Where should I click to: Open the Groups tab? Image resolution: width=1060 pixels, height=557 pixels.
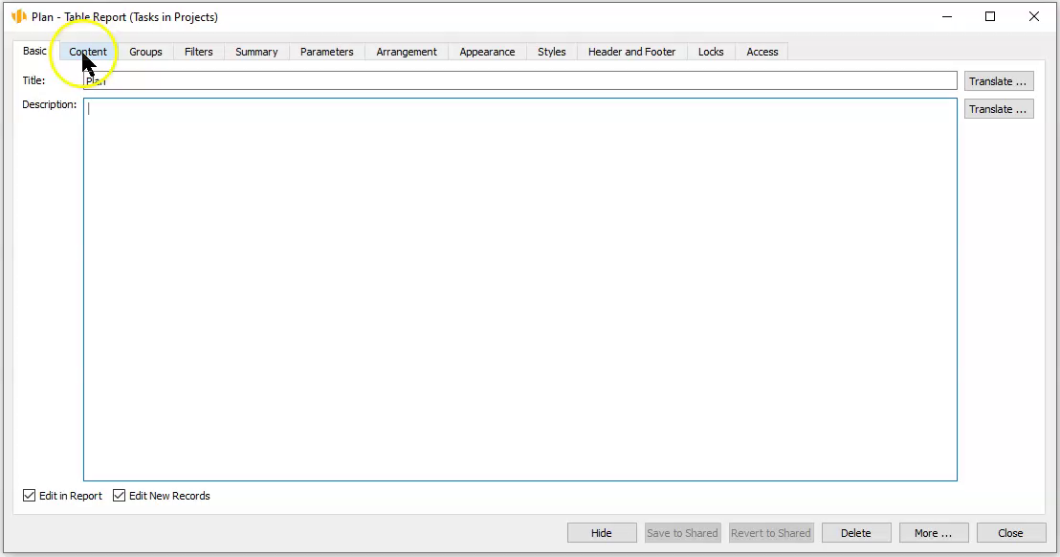click(145, 52)
